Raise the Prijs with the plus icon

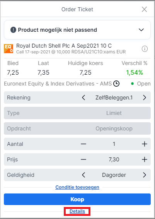pyautogui.click(x=145, y=159)
